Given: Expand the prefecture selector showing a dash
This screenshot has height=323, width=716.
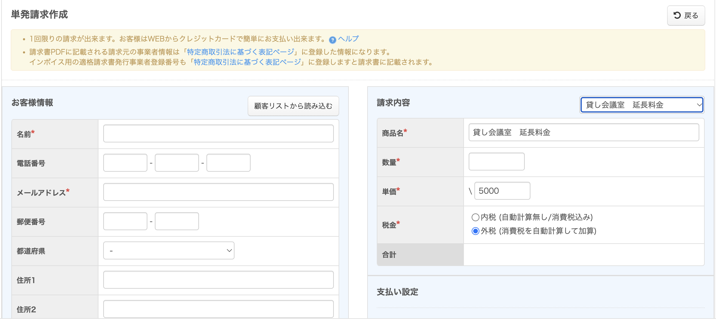Looking at the screenshot, I should pyautogui.click(x=168, y=250).
